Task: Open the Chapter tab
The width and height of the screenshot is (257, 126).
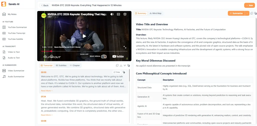Action: point(75,65)
